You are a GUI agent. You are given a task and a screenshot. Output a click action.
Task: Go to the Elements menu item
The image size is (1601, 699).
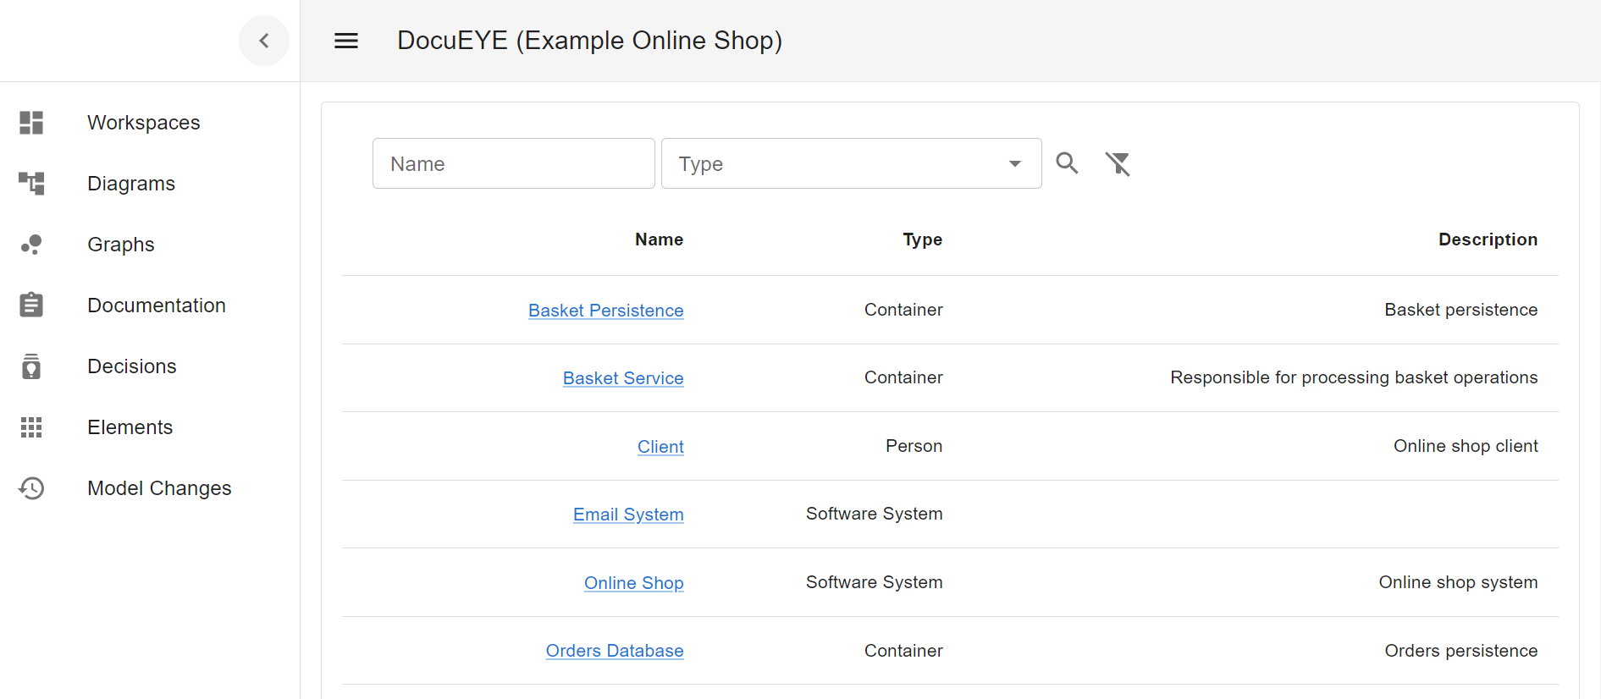130,427
